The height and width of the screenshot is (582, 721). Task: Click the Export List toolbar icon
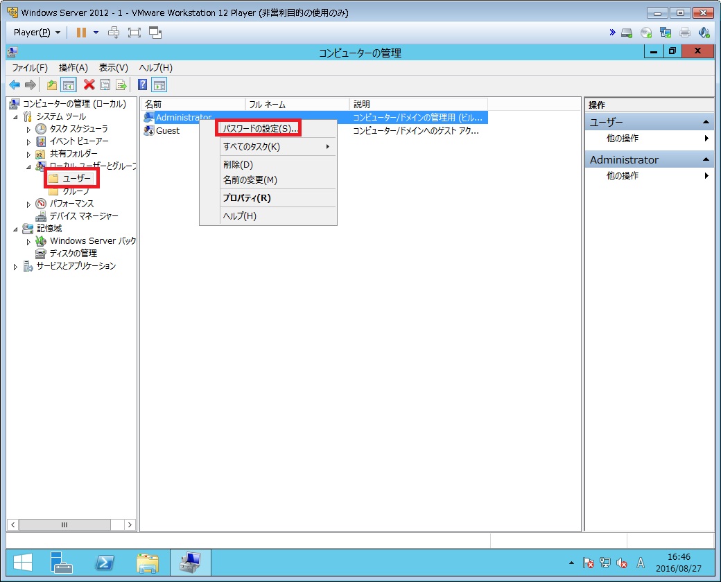point(121,85)
